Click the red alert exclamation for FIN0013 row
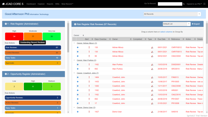208x117 pixels. (89, 77)
